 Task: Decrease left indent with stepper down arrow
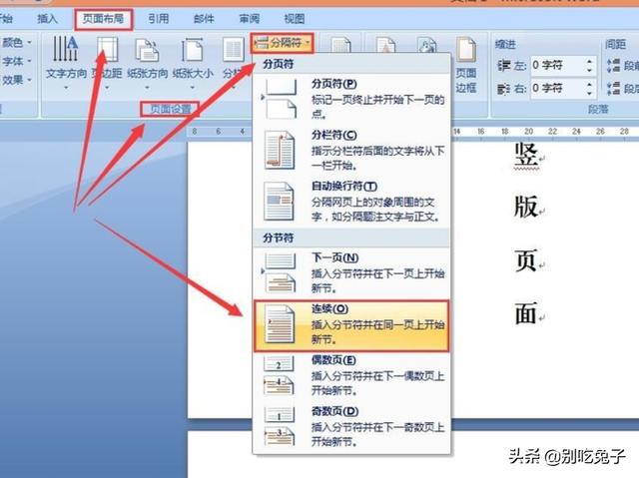click(x=590, y=71)
